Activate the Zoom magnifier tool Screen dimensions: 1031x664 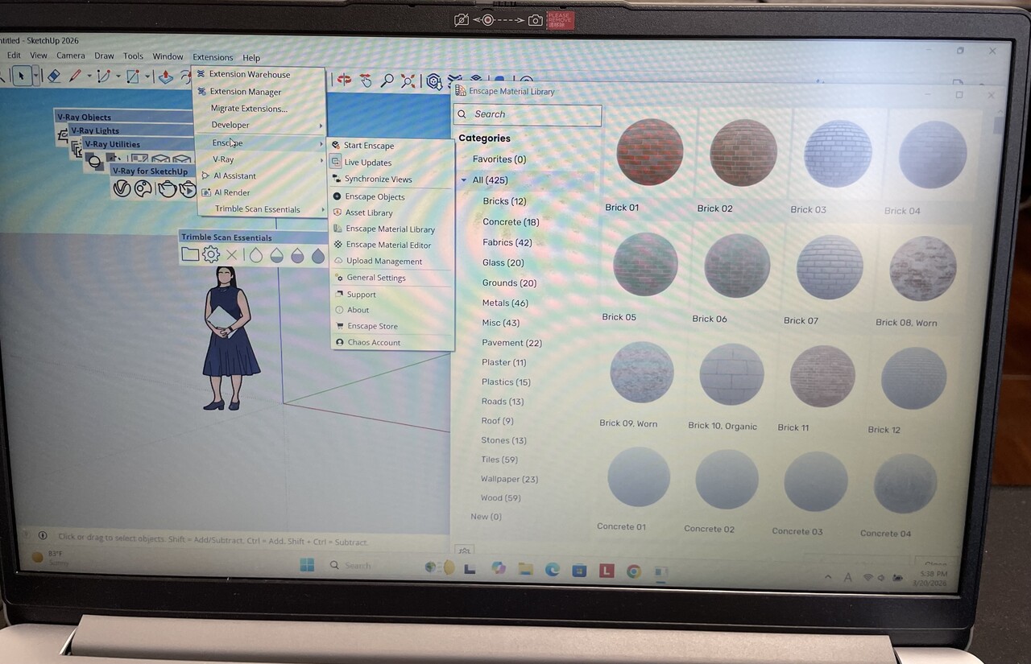(387, 80)
